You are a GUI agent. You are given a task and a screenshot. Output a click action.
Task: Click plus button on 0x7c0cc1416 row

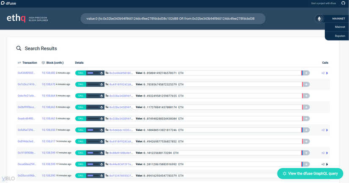click(x=306, y=84)
